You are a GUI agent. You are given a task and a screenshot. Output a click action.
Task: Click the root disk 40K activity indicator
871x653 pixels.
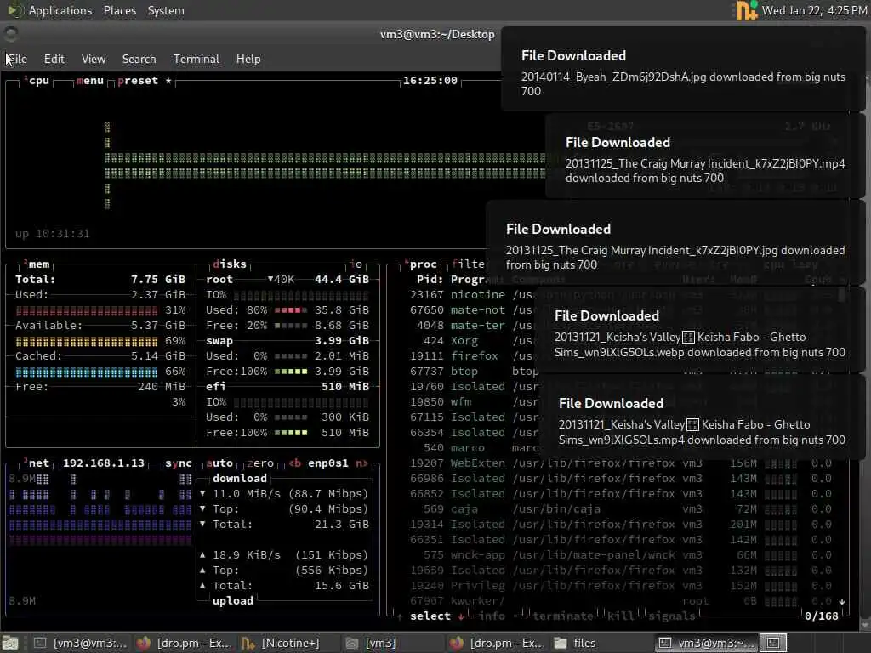click(281, 279)
